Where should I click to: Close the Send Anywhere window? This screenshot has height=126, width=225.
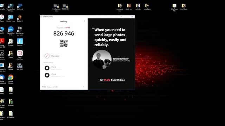pos(132,17)
